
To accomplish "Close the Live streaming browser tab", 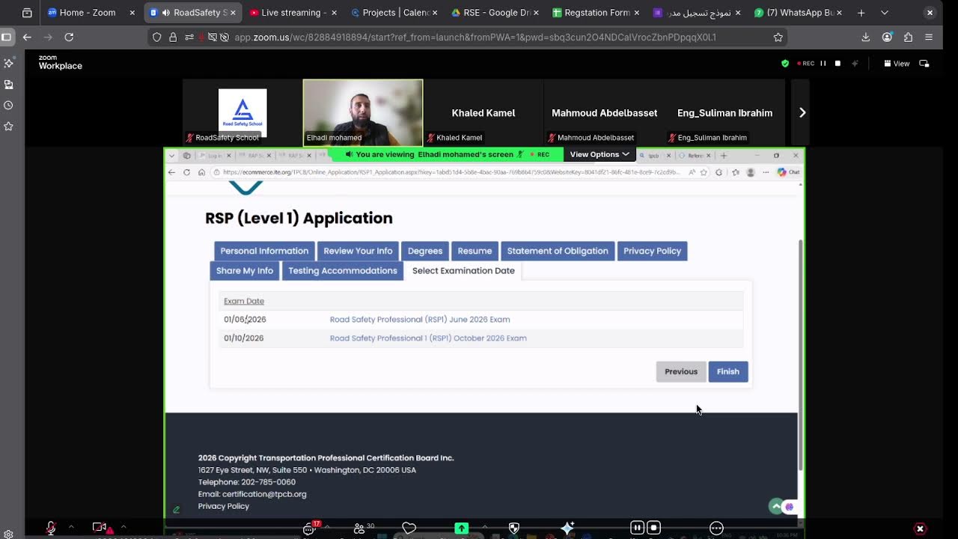I will 334,13.
